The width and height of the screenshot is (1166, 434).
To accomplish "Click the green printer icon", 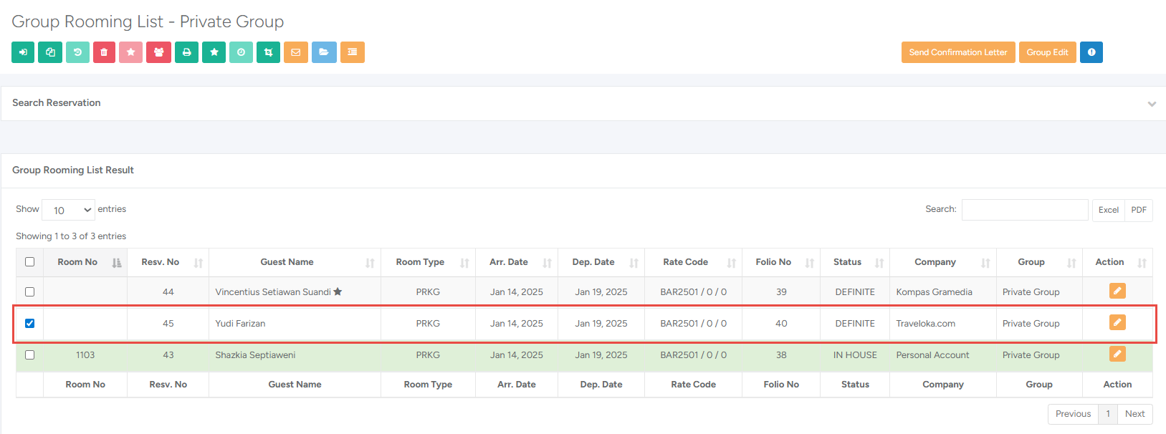I will click(186, 52).
